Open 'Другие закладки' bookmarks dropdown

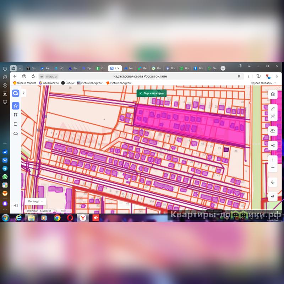click(x=263, y=83)
